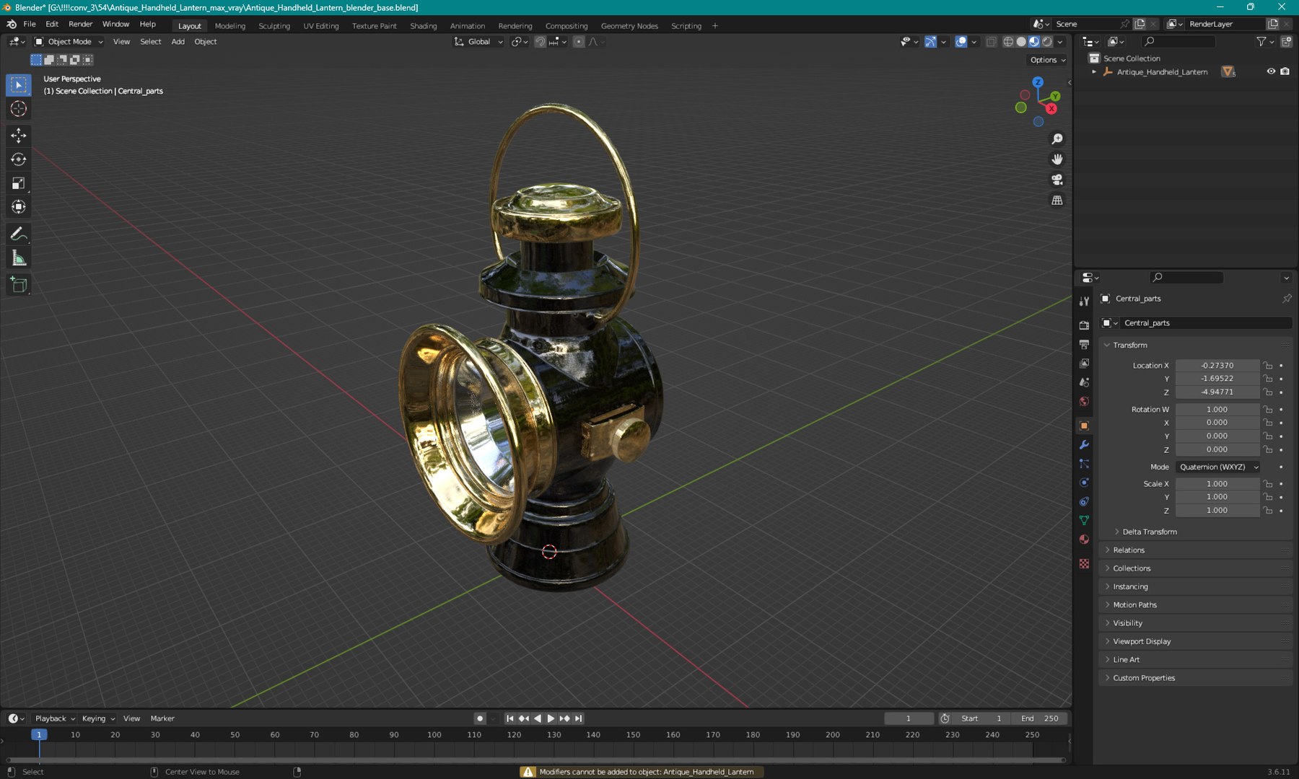Switch to the Shading workspace tab
The image size is (1299, 779).
coord(424,26)
